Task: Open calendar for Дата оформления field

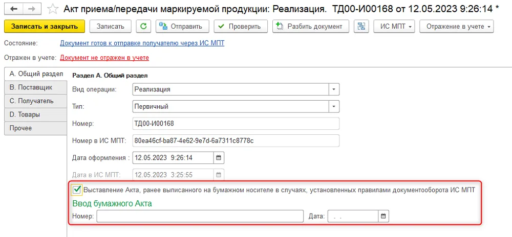Action: [x=219, y=158]
